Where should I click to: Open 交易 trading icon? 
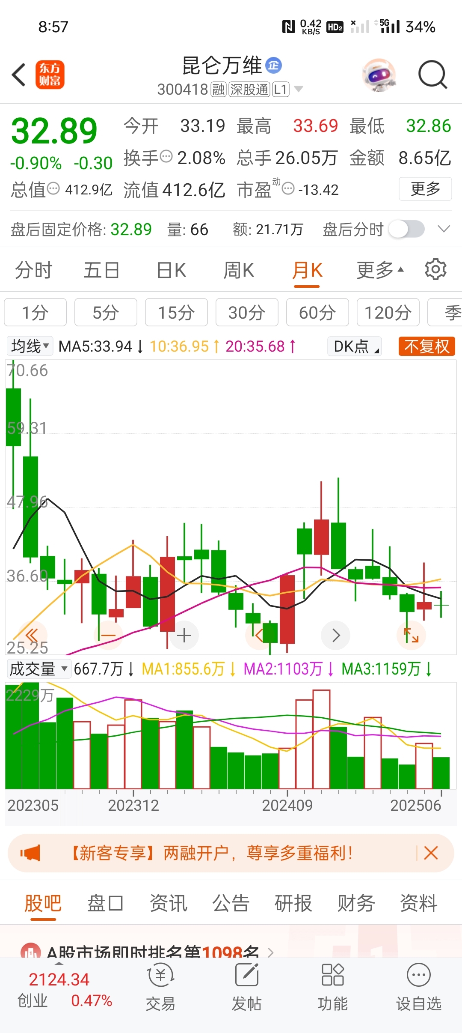160,988
